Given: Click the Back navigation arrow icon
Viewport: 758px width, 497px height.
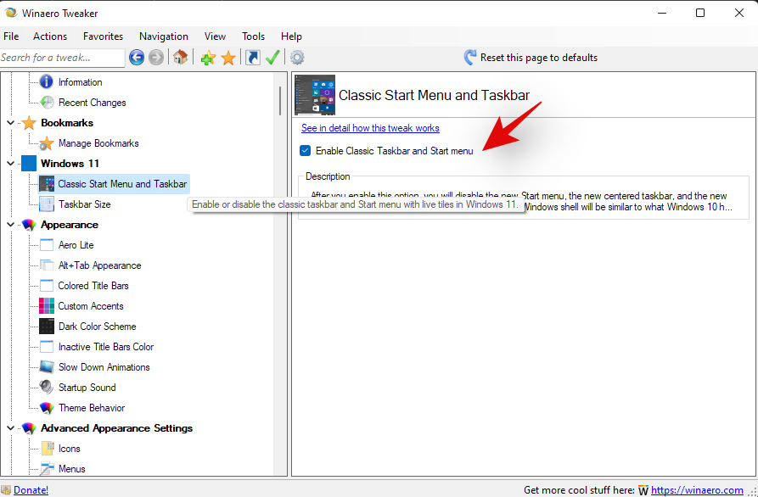Looking at the screenshot, I should 137,58.
